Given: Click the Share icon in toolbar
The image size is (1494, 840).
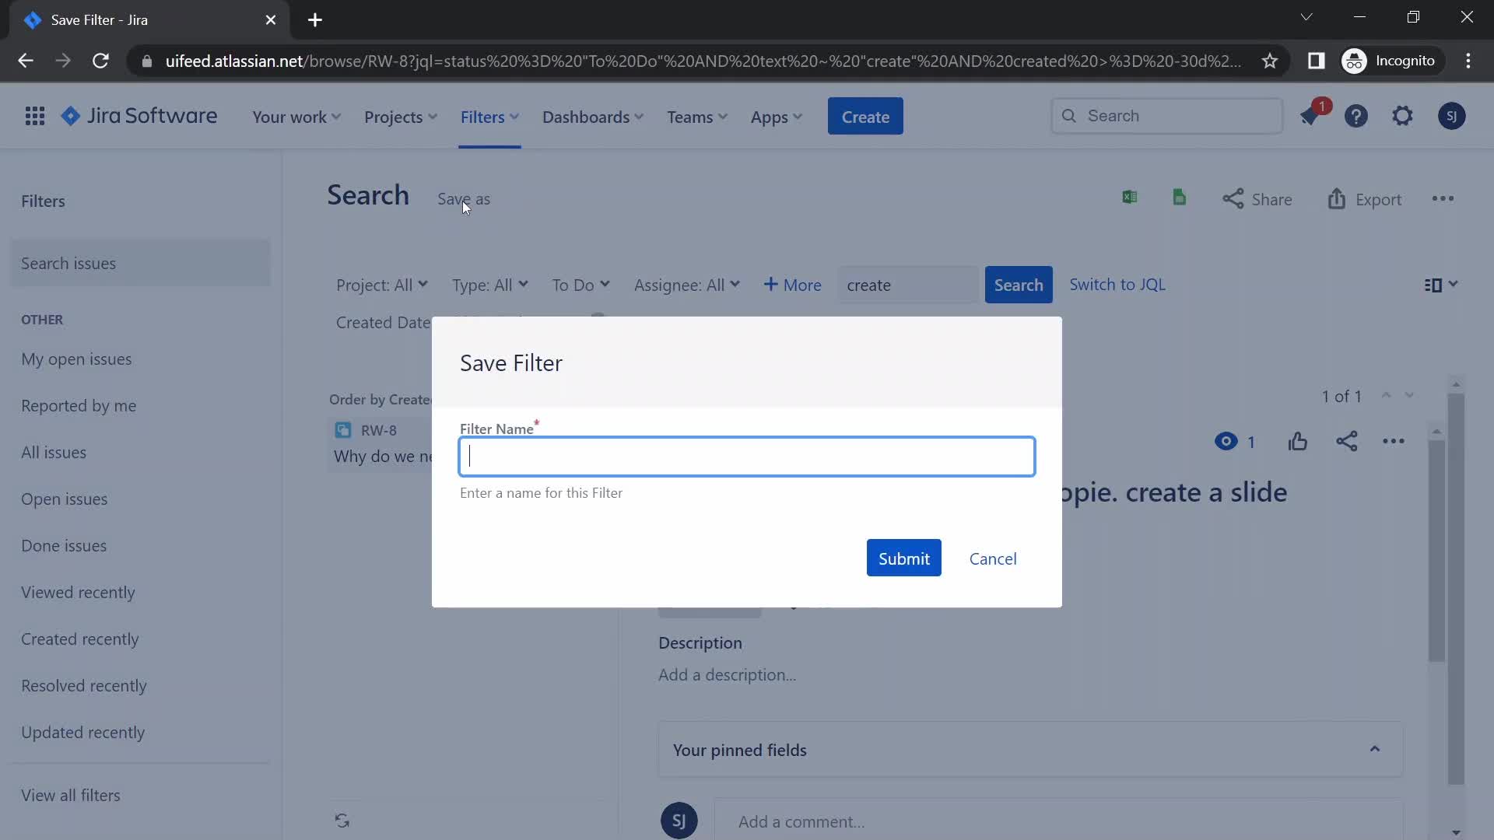Looking at the screenshot, I should click(1231, 198).
